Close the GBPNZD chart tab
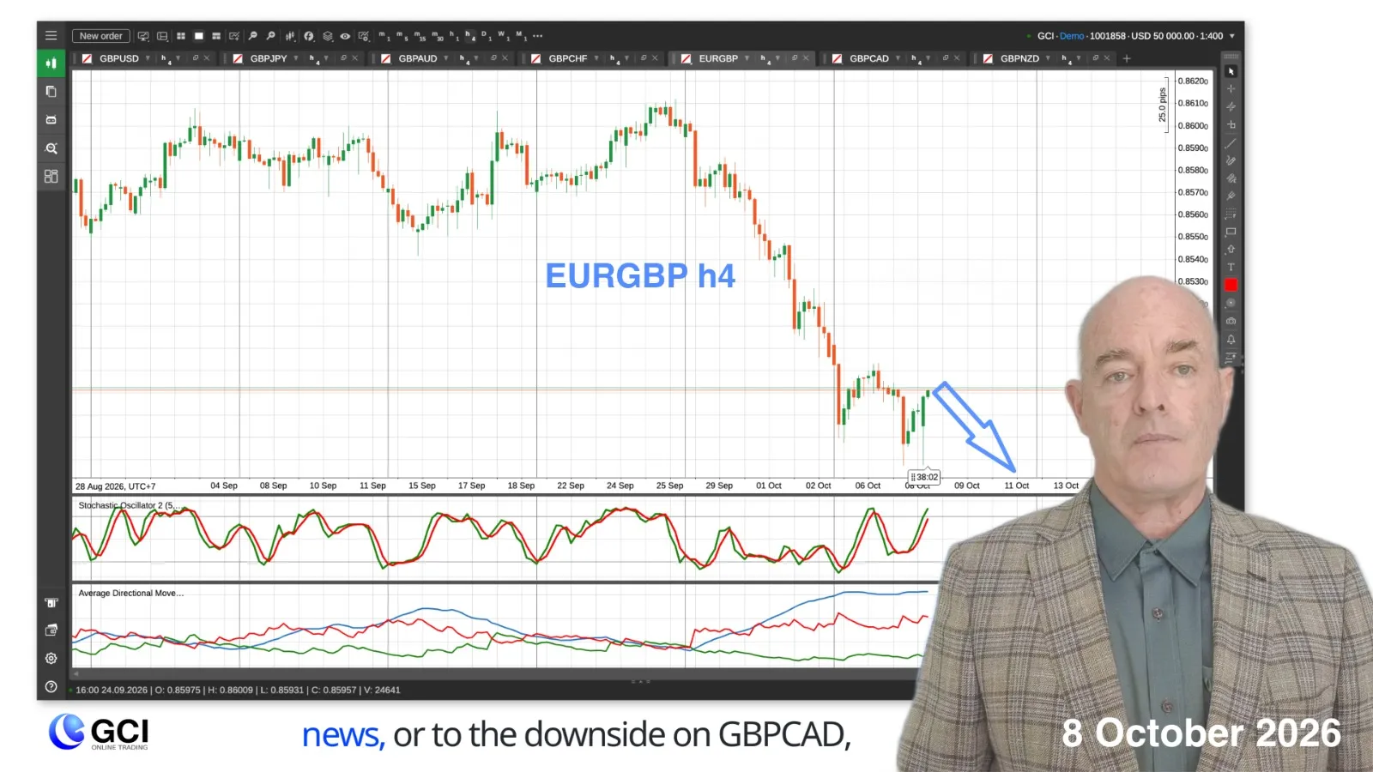 [x=1107, y=58]
